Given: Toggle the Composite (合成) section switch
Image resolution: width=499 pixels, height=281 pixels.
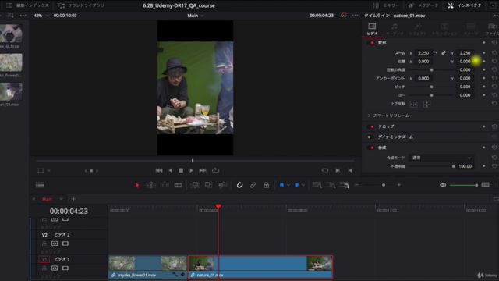Looking at the screenshot, I should [x=371, y=148].
